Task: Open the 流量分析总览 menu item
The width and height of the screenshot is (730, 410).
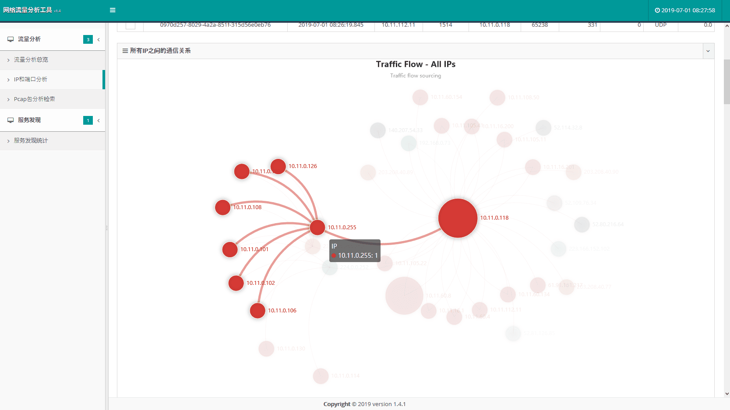Action: click(x=31, y=60)
